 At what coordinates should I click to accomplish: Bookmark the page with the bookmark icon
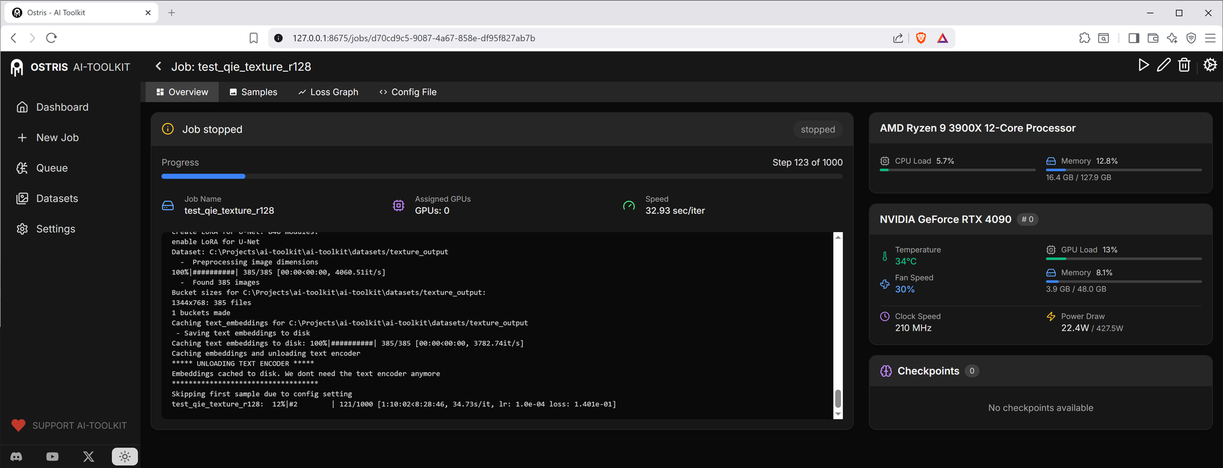[x=254, y=38]
